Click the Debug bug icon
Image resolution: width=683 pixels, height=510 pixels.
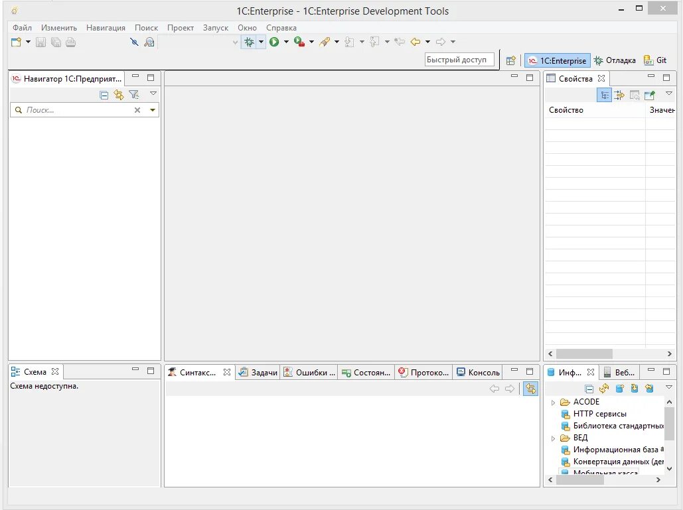(x=249, y=42)
